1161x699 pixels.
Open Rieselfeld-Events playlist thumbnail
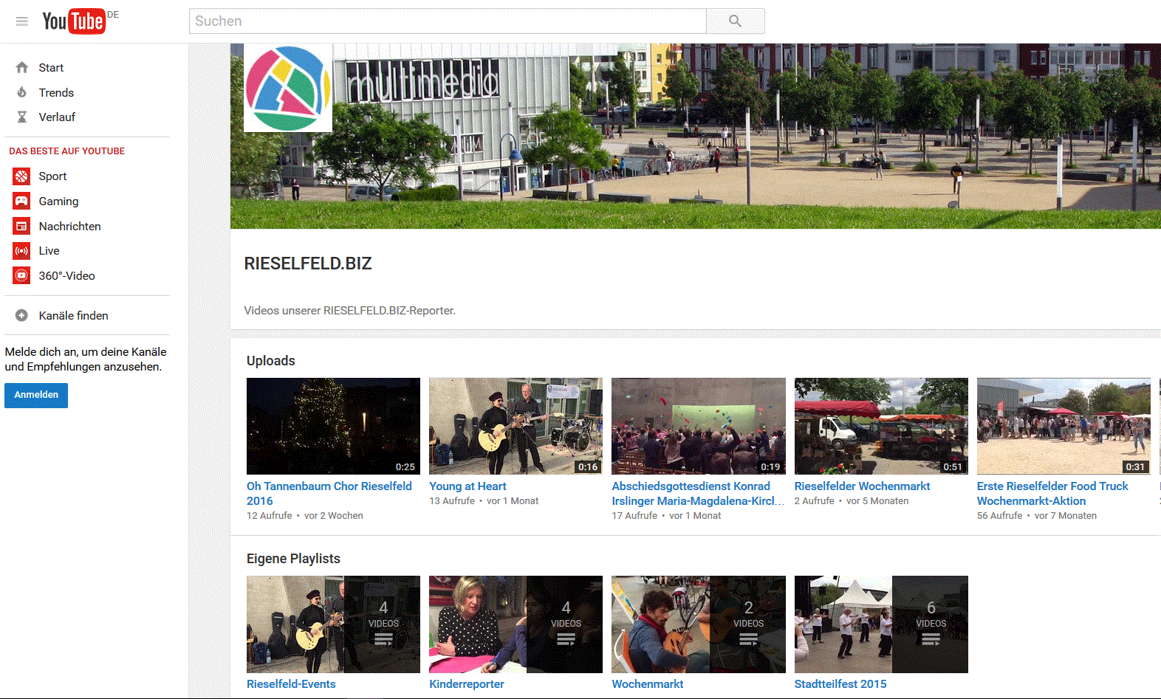(x=333, y=624)
